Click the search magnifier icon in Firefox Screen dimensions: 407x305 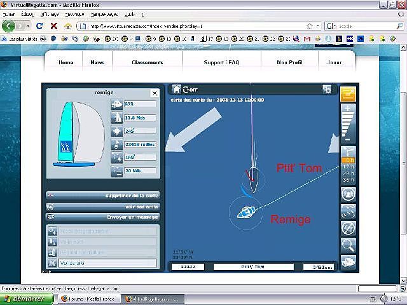tap(399, 26)
